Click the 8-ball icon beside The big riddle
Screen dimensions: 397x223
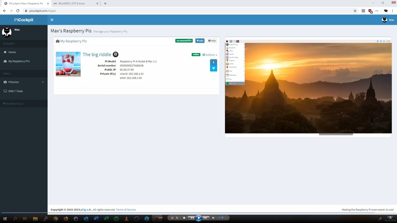point(115,55)
